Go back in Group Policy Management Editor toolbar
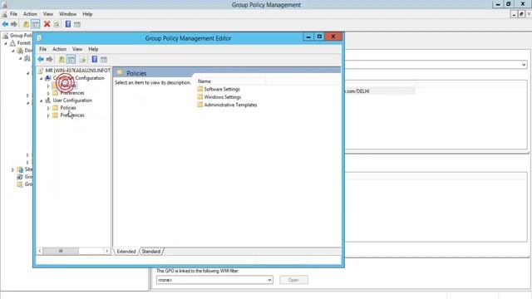This screenshot has width=532, height=299. point(41,59)
